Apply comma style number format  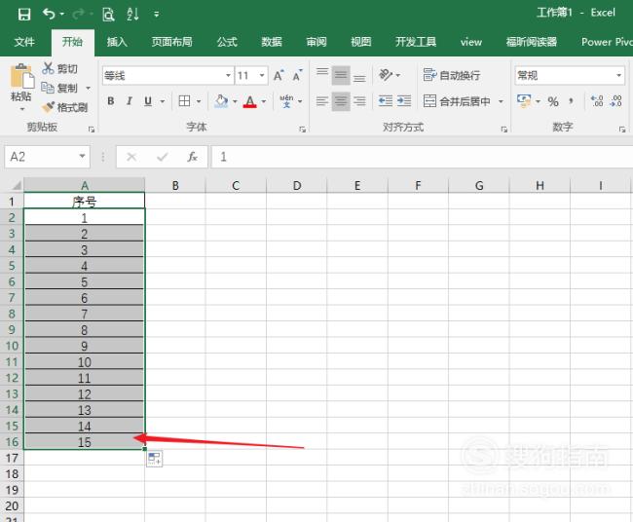point(571,101)
